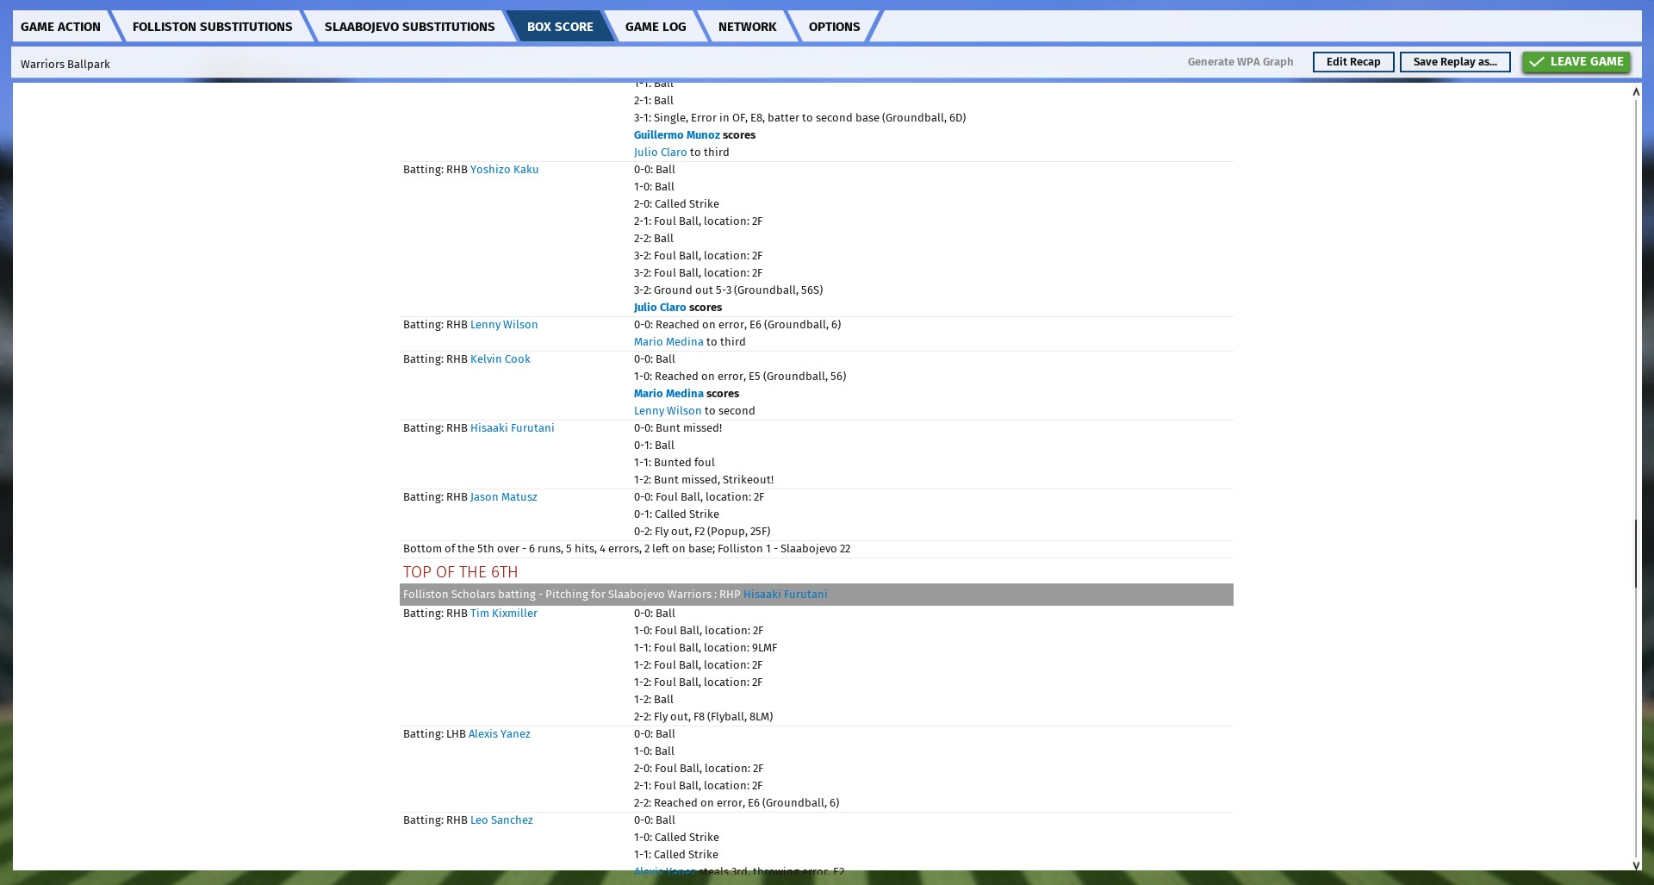The image size is (1654, 885).
Task: Open Leo Sanchez batter link
Action: [x=501, y=820]
